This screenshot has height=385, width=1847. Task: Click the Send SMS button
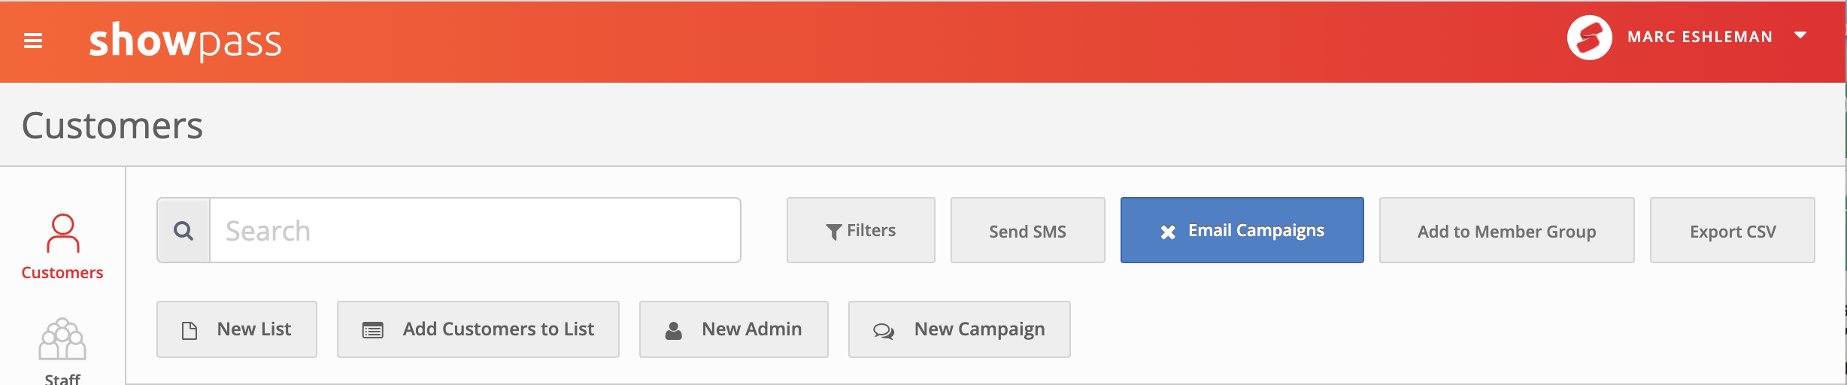click(1028, 230)
